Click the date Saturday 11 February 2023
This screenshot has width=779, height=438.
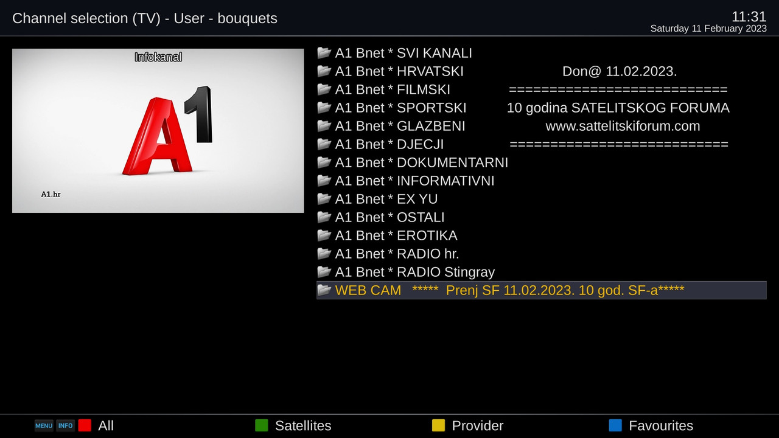coord(708,29)
